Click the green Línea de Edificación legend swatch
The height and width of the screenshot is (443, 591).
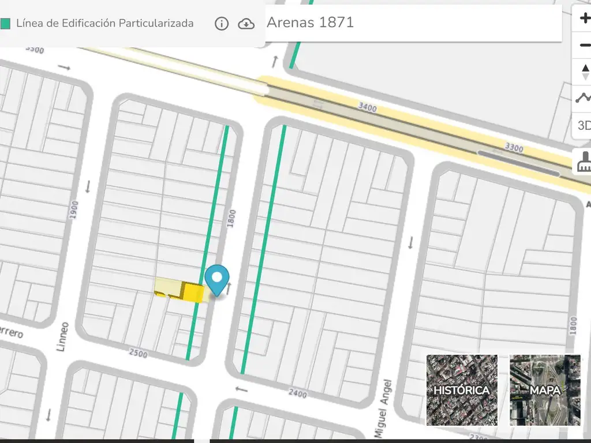click(x=5, y=24)
